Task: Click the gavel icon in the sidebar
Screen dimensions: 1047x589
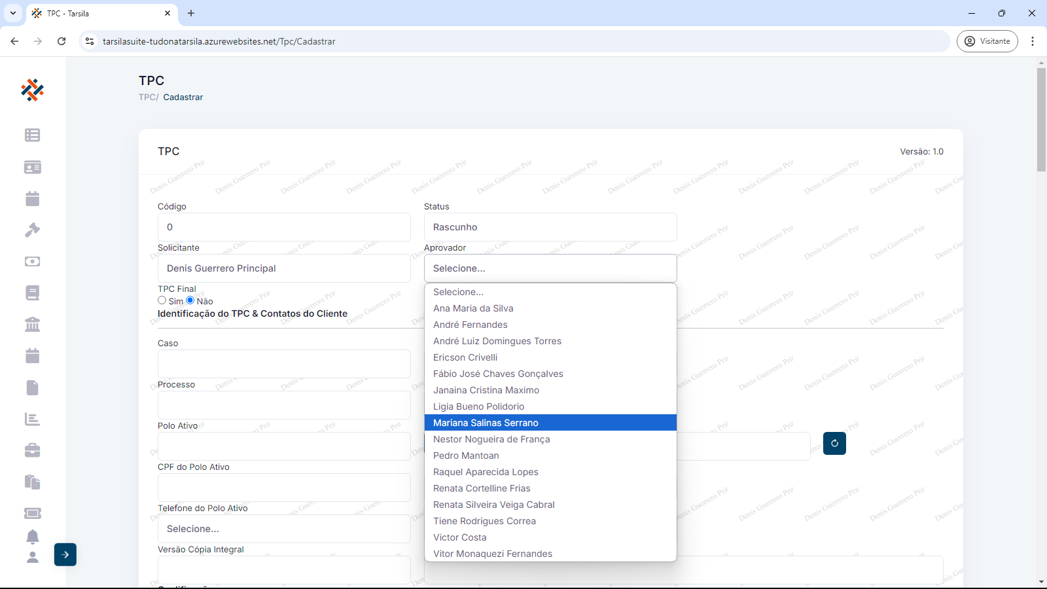Action: 32,230
